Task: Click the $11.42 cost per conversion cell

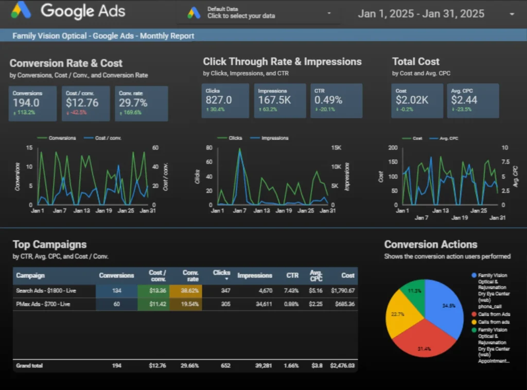Action: (153, 304)
